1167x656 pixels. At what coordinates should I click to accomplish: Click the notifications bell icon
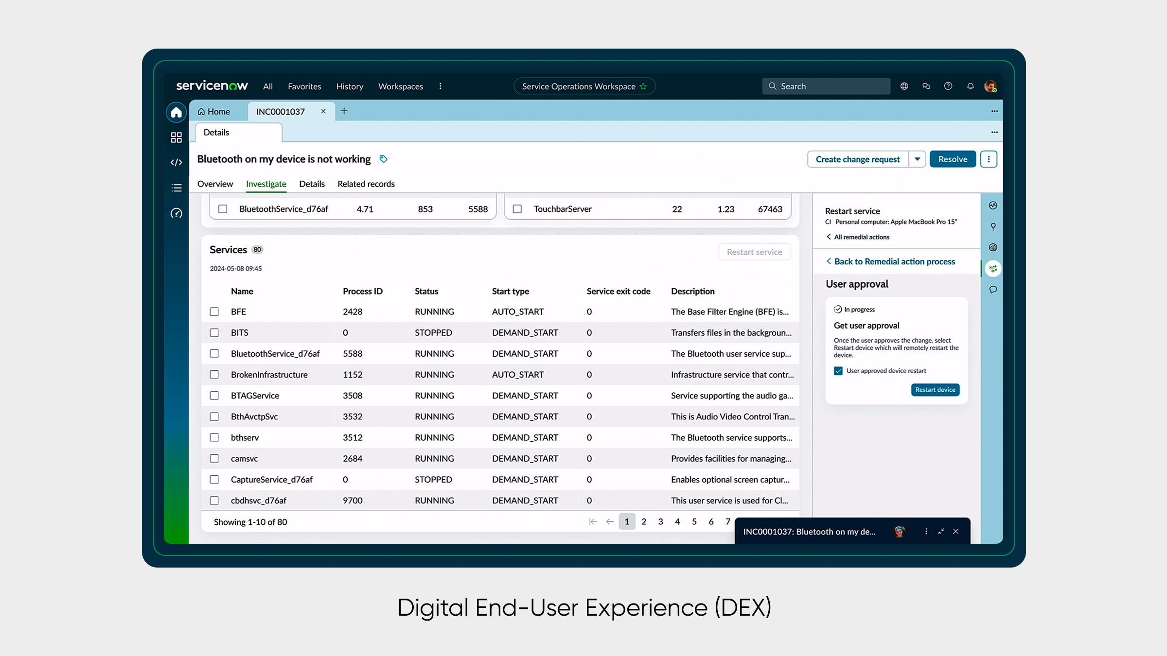click(x=970, y=86)
